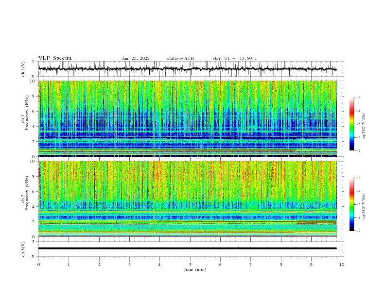Click the "-7" label on ch.1 color bar
The image size is (385, 297).
coord(359,150)
